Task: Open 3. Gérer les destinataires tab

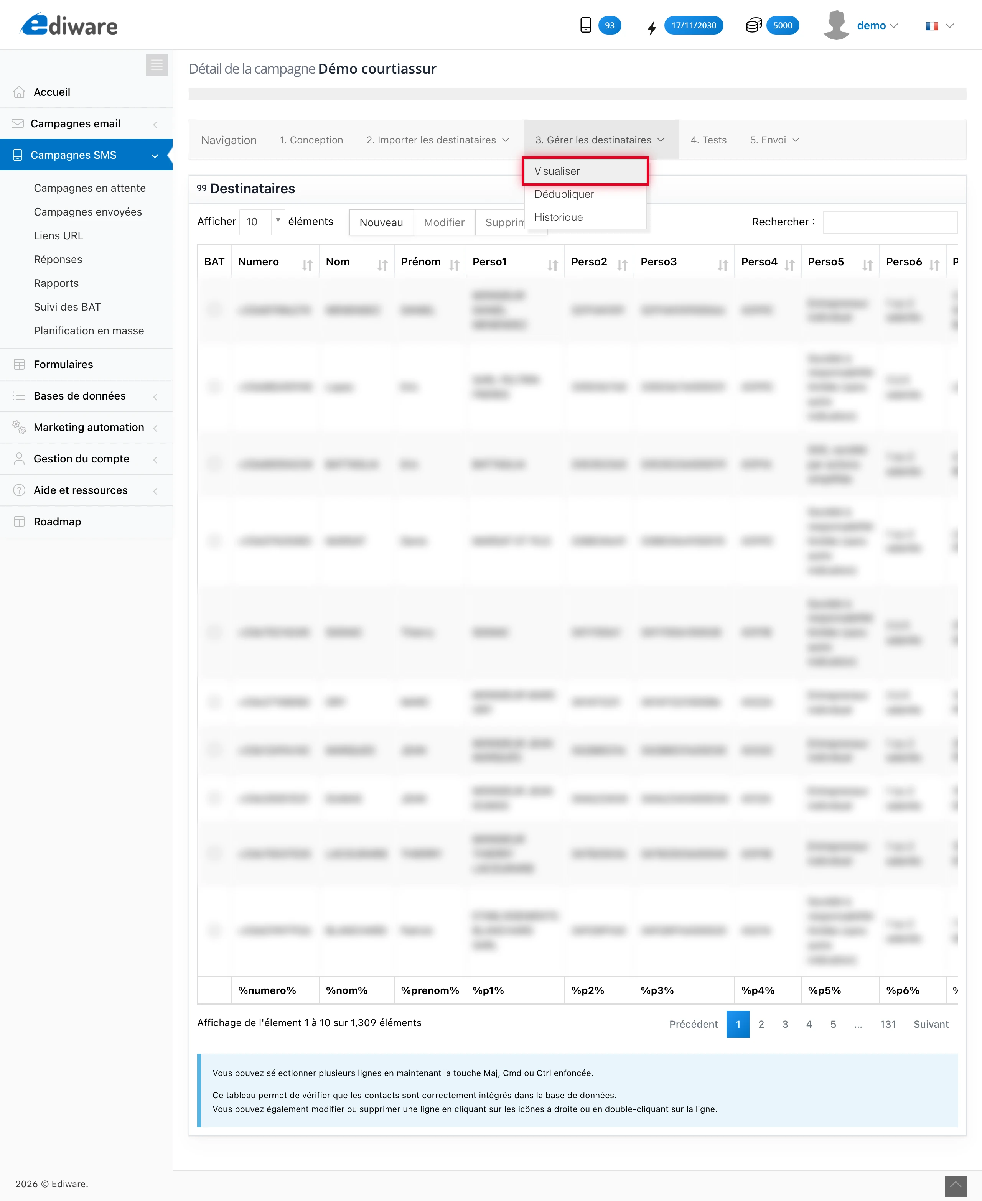Action: (x=601, y=140)
